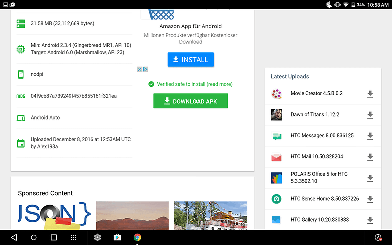Click the verified safe checkmark icon
The height and width of the screenshot is (245, 392).
tap(151, 84)
